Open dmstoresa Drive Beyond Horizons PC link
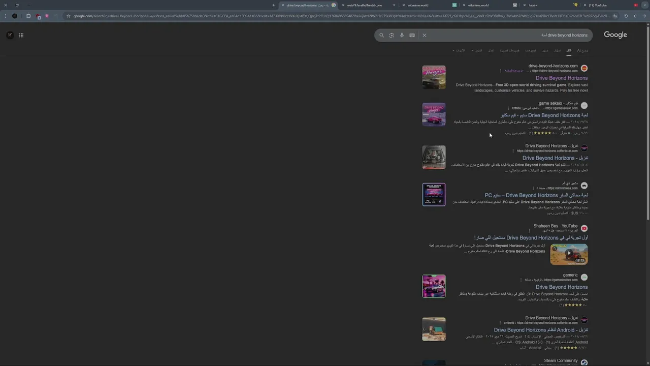Screen dimensions: 650x366 536,195
